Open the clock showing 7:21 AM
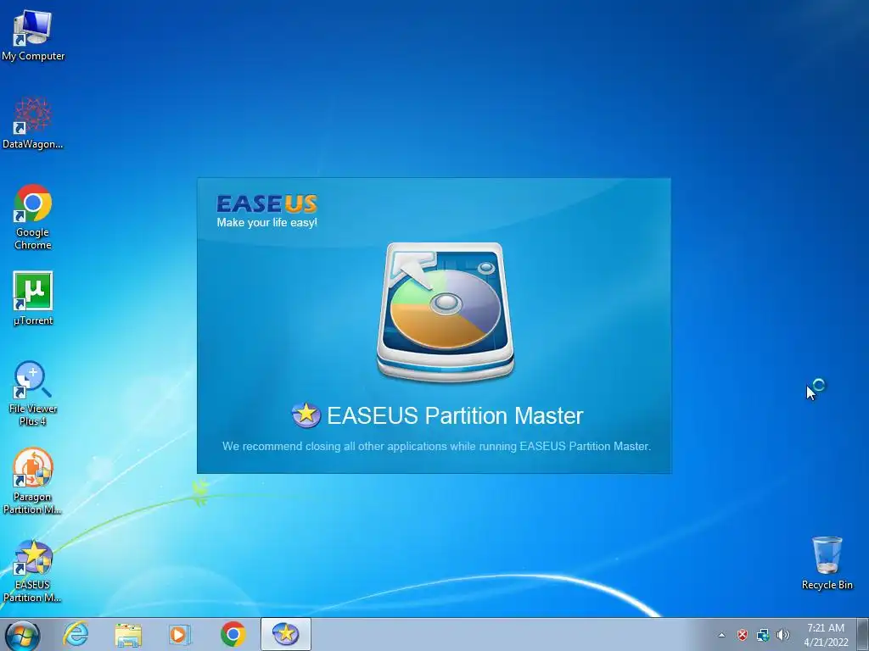This screenshot has width=869, height=651. [826, 635]
